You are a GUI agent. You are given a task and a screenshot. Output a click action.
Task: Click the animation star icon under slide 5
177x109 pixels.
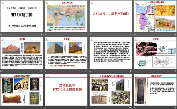coord(1,71)
